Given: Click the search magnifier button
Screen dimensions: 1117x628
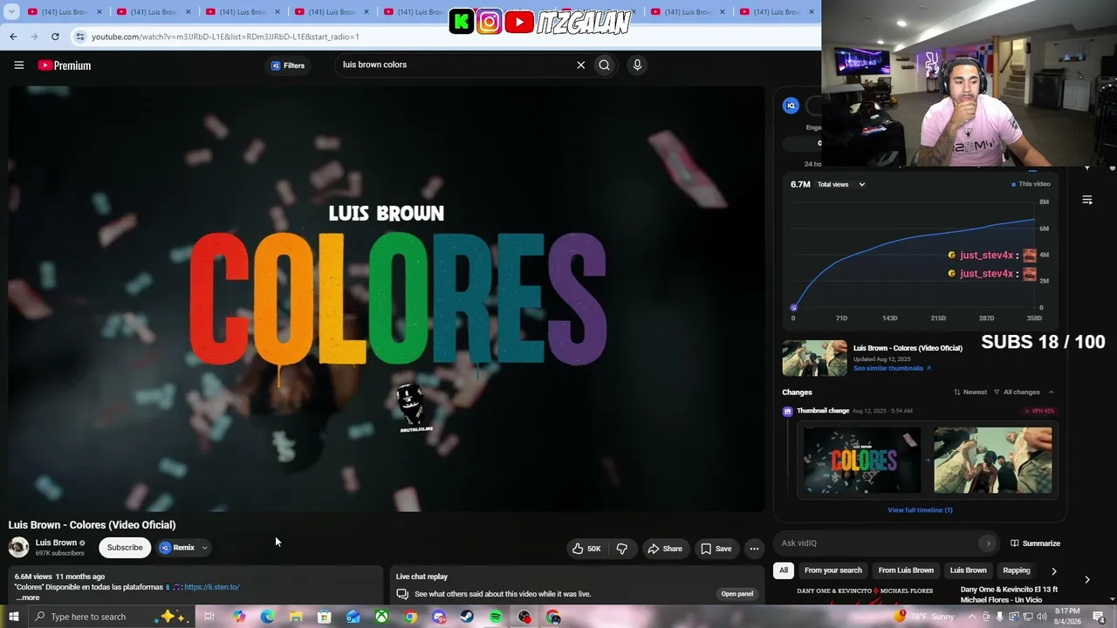Looking at the screenshot, I should pyautogui.click(x=604, y=65).
